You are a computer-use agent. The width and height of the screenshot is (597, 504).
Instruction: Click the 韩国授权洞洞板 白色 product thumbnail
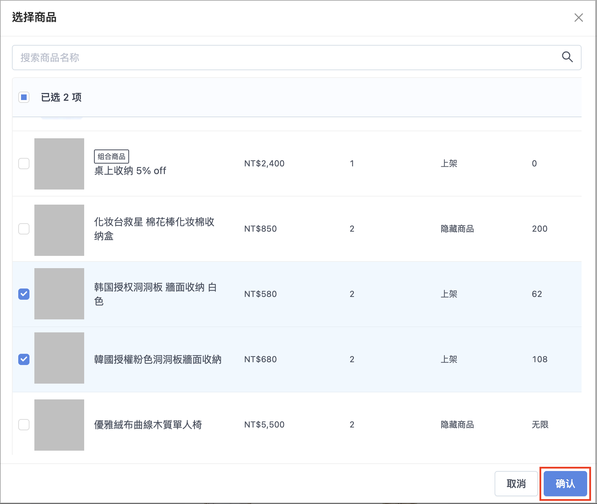pyautogui.click(x=59, y=294)
